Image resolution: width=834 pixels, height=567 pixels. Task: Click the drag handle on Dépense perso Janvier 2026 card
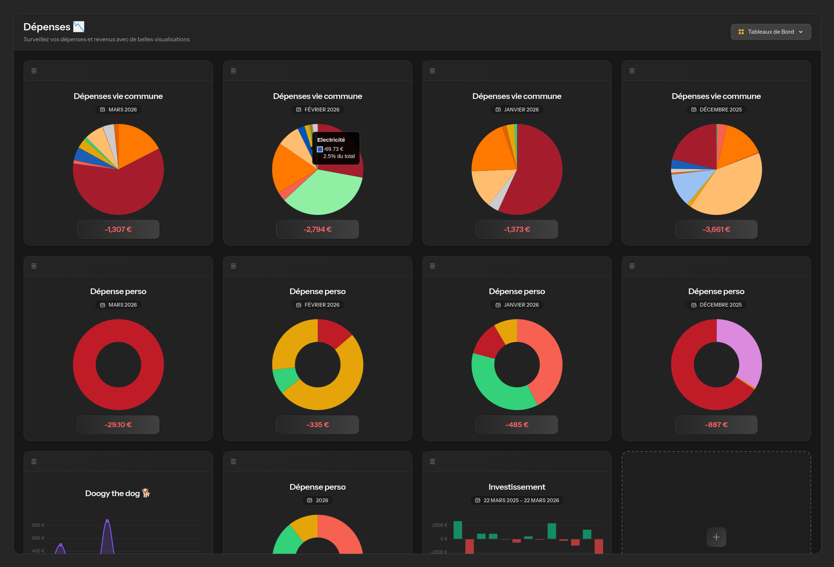(x=432, y=266)
